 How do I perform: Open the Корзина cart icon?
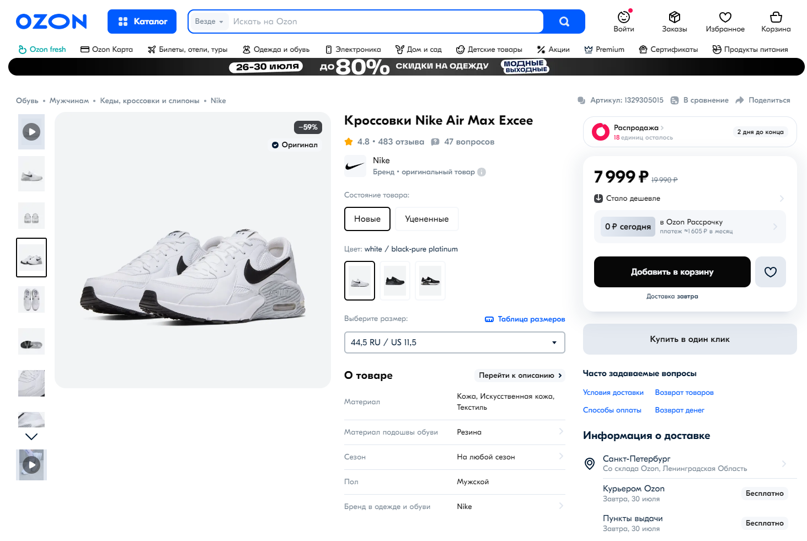[776, 18]
